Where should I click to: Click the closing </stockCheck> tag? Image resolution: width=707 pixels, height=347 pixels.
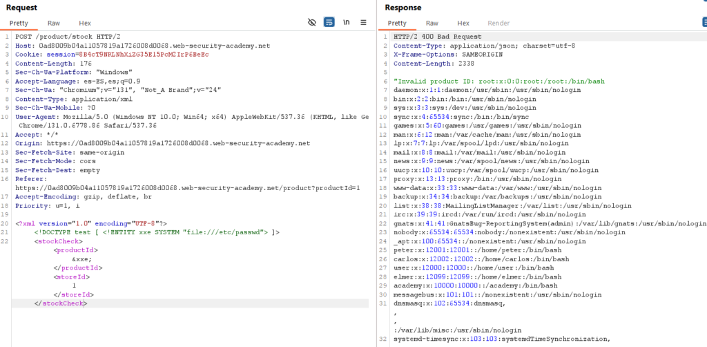pyautogui.click(x=61, y=303)
